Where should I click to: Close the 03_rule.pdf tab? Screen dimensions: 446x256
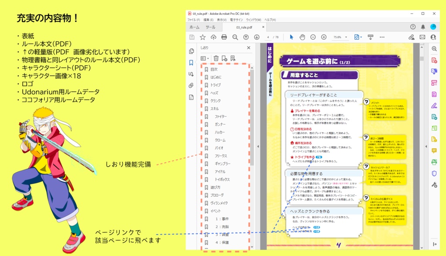263,27
